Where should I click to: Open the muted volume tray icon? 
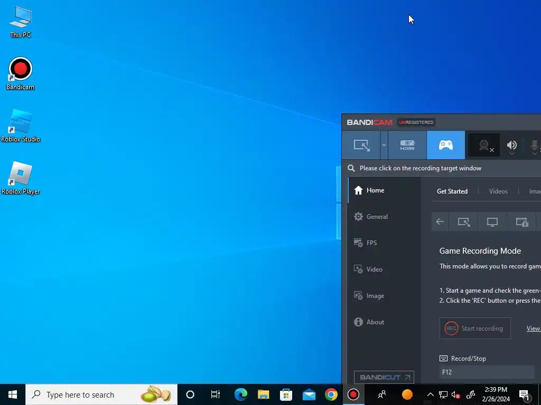(x=456, y=394)
